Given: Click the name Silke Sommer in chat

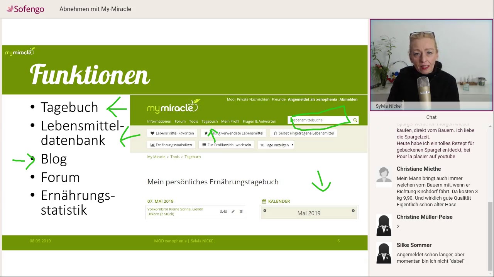Looking at the screenshot, I should (x=414, y=245).
